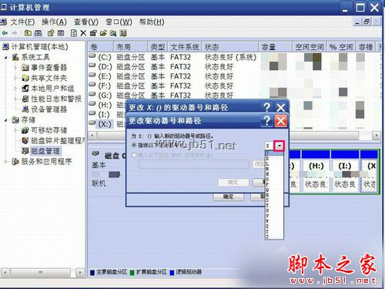
Task: Click the last toolbar icon (disk settings)
Action: [123, 33]
